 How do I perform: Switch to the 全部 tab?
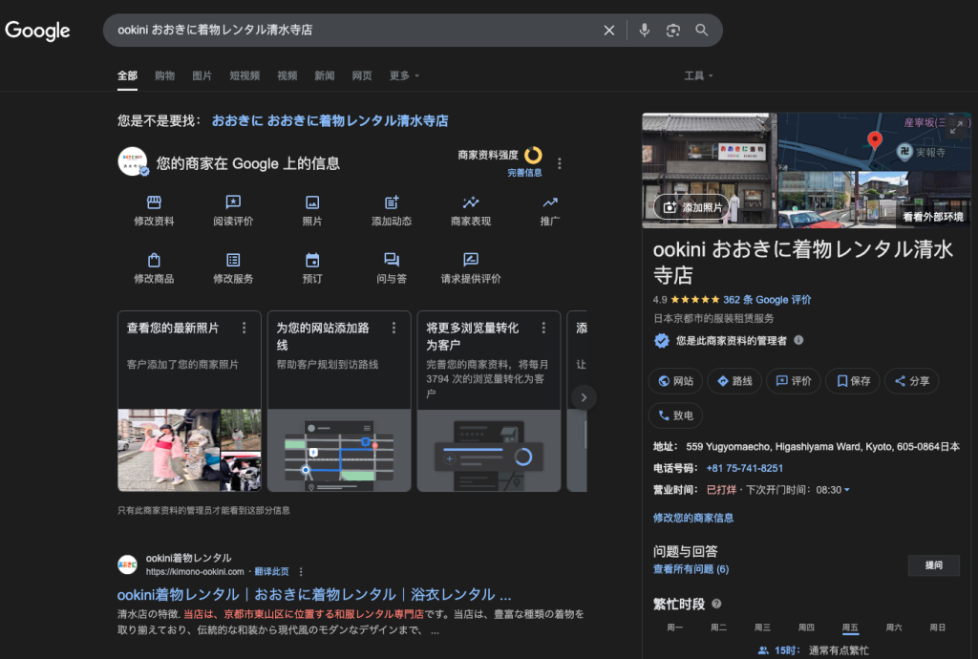127,75
